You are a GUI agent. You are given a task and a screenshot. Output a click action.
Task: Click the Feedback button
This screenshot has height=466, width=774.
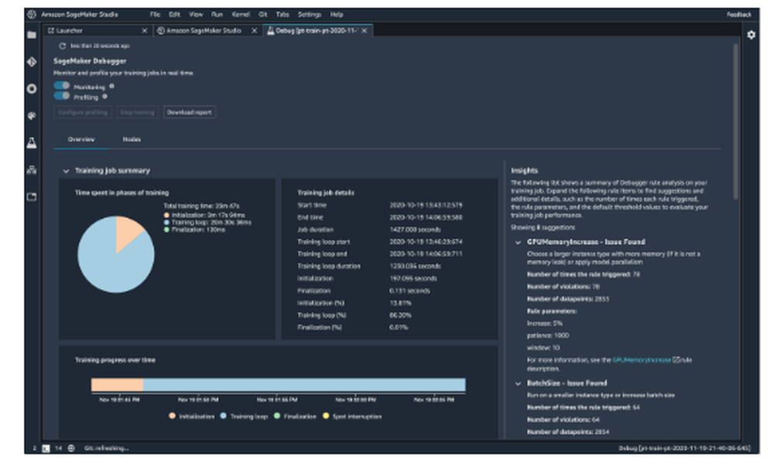pyautogui.click(x=738, y=14)
